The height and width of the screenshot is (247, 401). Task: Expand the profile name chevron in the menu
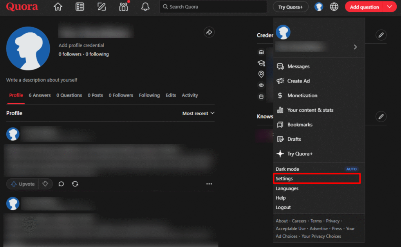(355, 47)
